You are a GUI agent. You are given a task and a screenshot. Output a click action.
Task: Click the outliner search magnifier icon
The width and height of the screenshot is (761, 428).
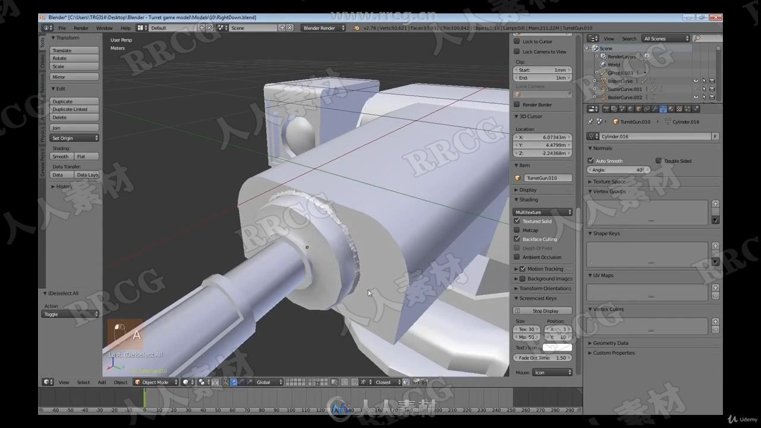point(697,39)
